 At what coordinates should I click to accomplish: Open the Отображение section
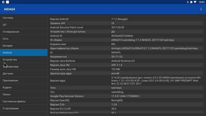(x=24, y=32)
